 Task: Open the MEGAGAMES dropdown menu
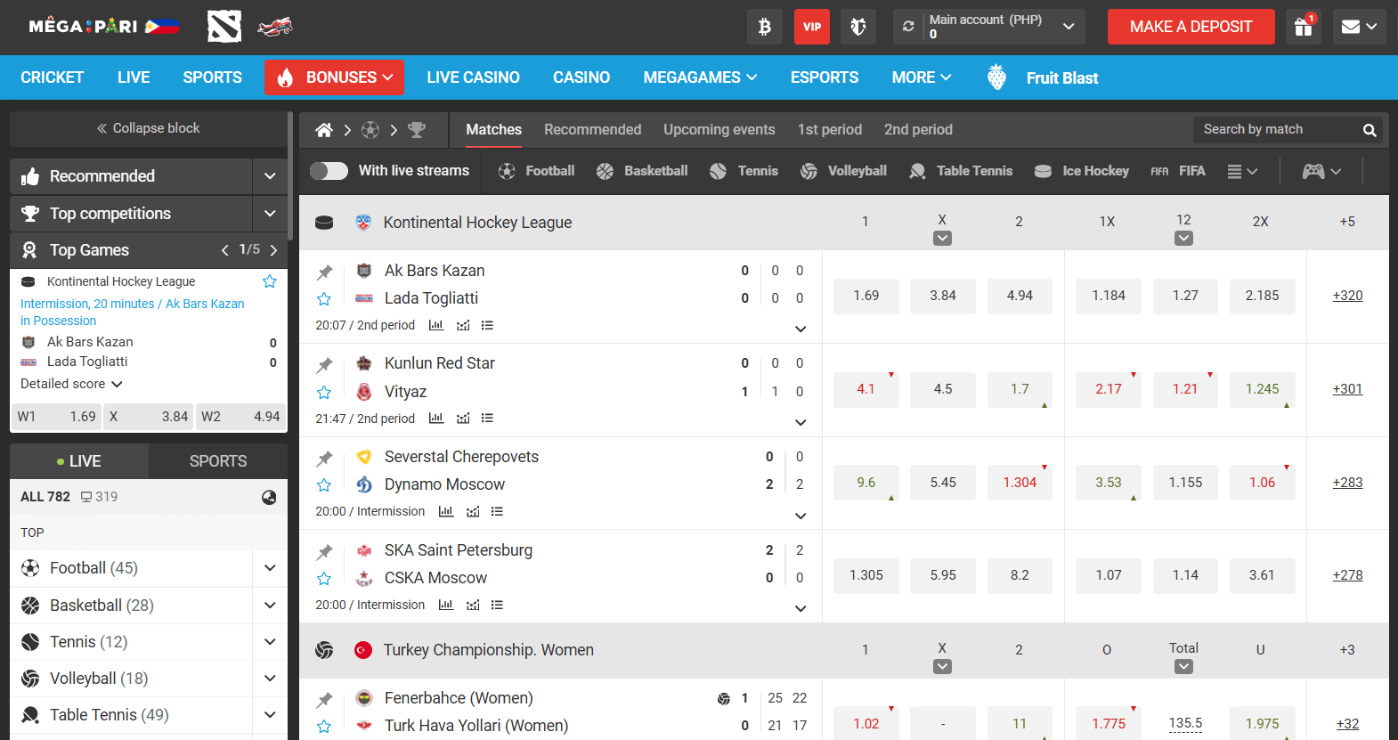coord(700,77)
